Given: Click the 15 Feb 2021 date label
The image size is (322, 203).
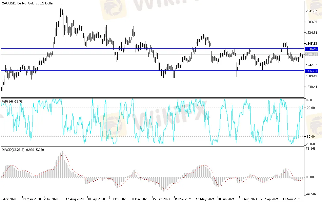Looking at the screenshot, I should [161, 199].
